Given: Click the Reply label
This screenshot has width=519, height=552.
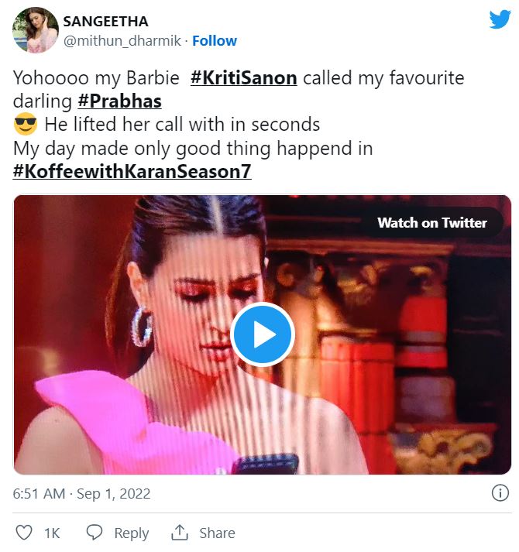Looking at the screenshot, I should pos(132,533).
